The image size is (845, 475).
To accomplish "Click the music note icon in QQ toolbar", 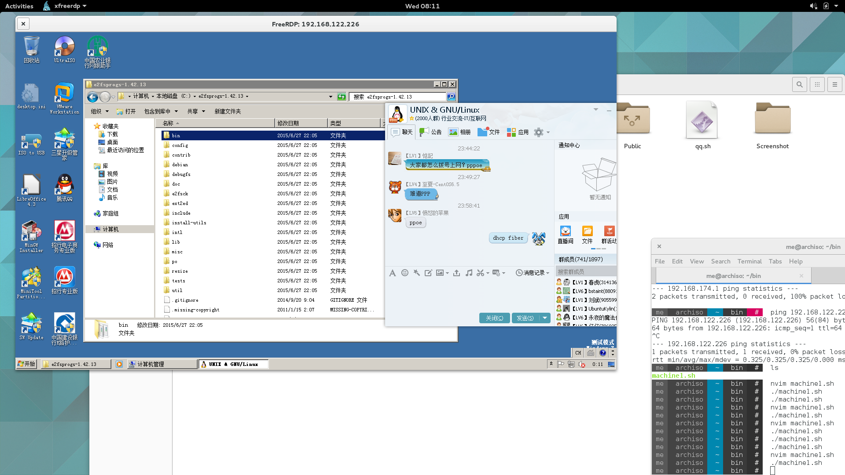I will pyautogui.click(x=469, y=273).
